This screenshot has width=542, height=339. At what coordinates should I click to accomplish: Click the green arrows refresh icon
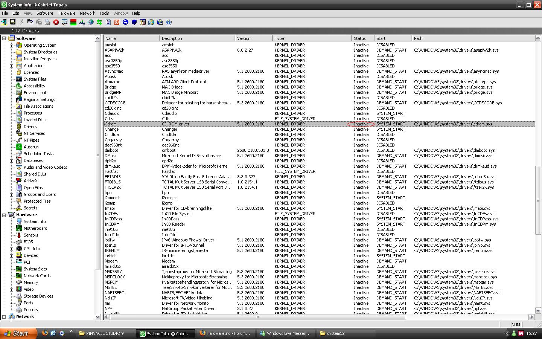click(99, 22)
